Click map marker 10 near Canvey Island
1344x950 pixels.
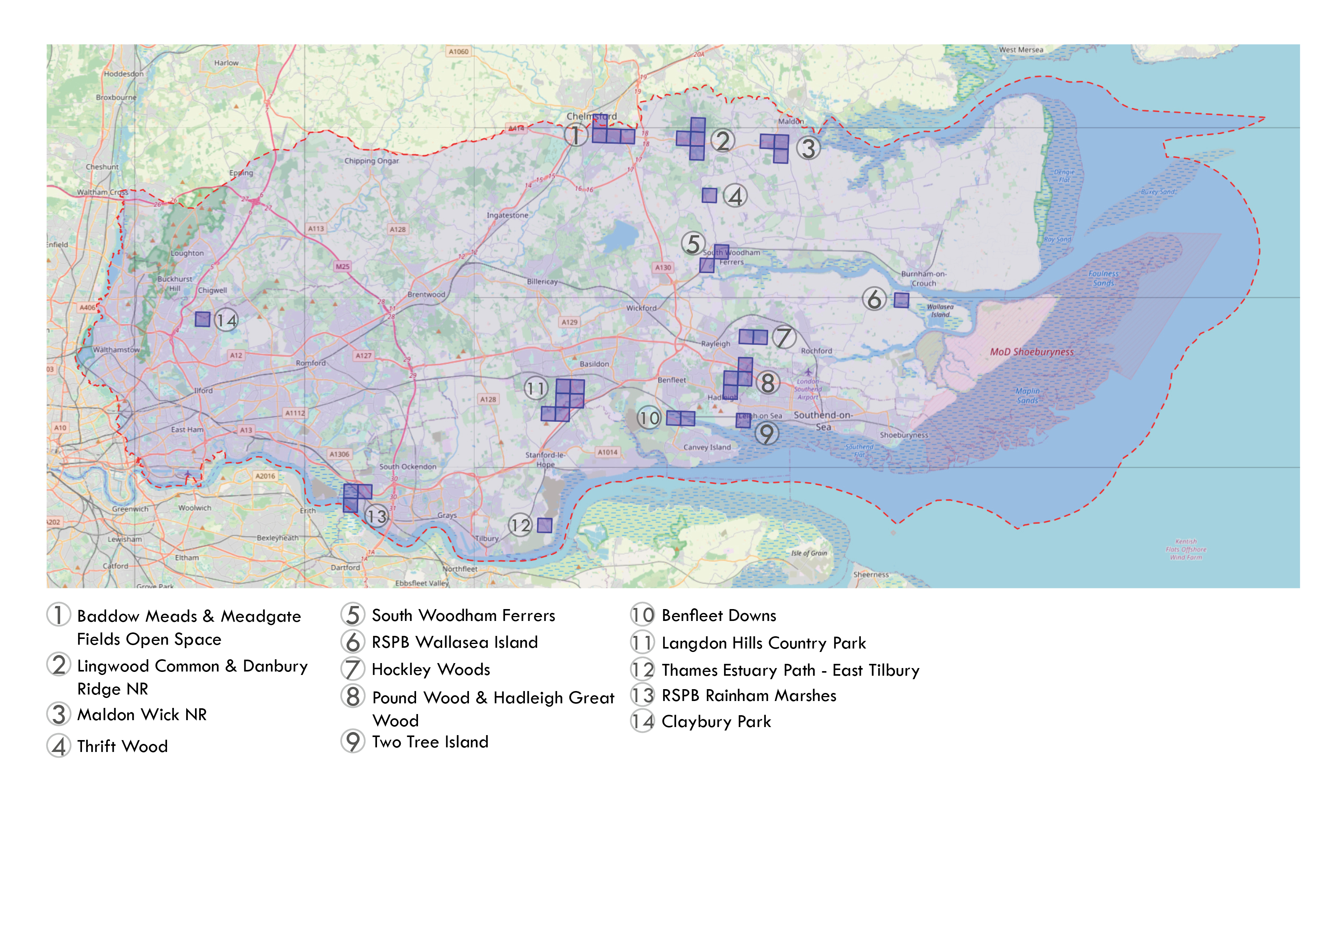(649, 418)
